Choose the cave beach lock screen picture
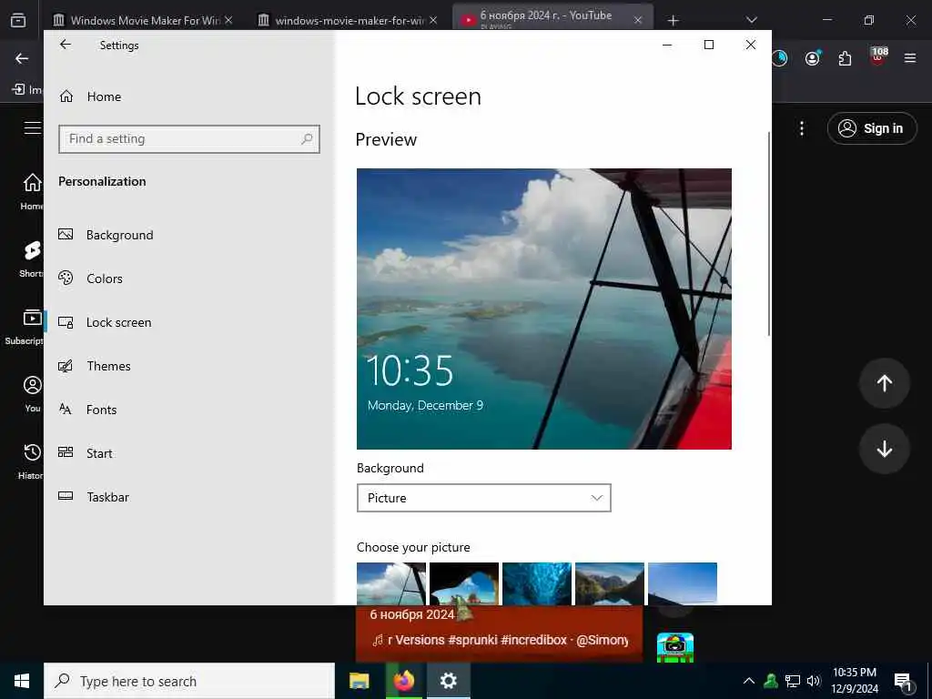Image resolution: width=932 pixels, height=699 pixels. tap(463, 583)
